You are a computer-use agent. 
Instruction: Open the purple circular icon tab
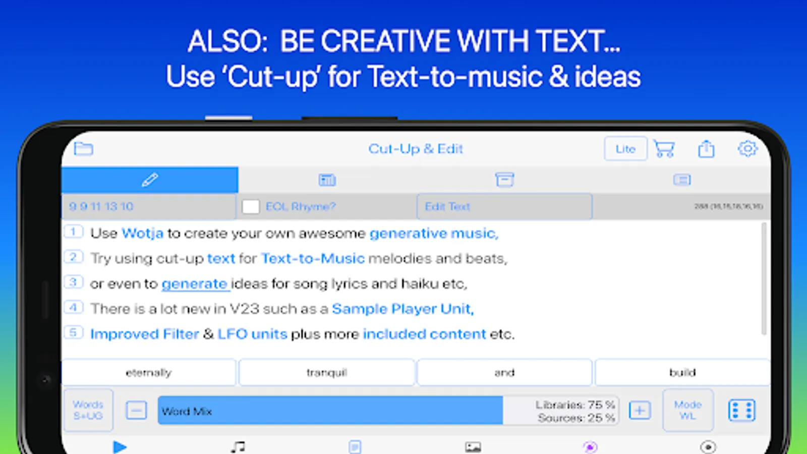click(590, 447)
